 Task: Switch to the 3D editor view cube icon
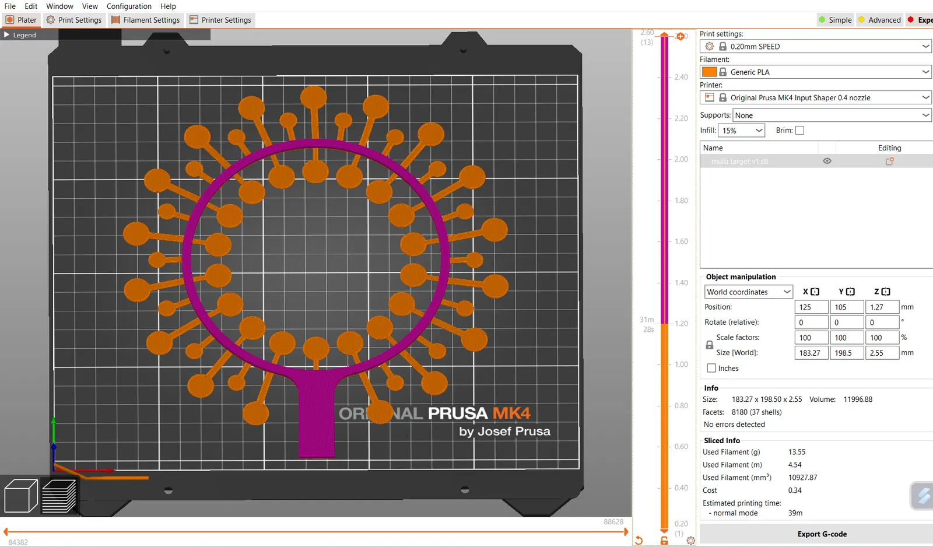[21, 496]
